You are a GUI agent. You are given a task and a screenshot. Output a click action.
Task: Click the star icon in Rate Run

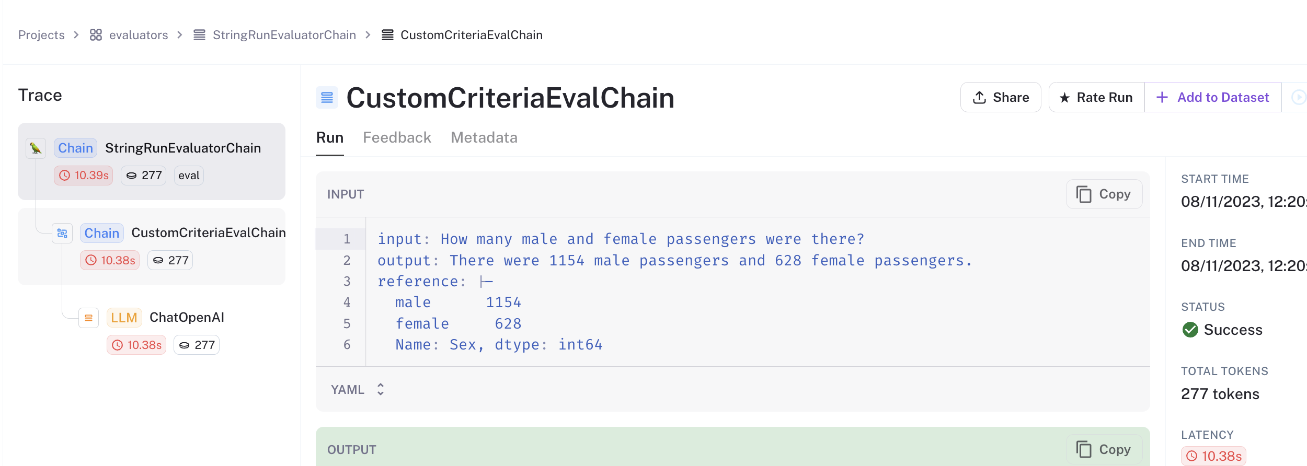pos(1064,98)
